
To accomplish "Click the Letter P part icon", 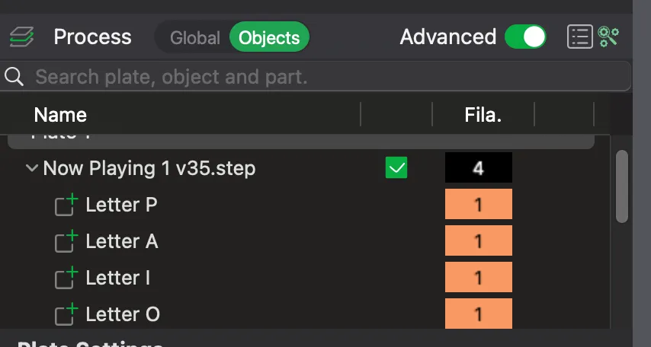I will pos(66,205).
